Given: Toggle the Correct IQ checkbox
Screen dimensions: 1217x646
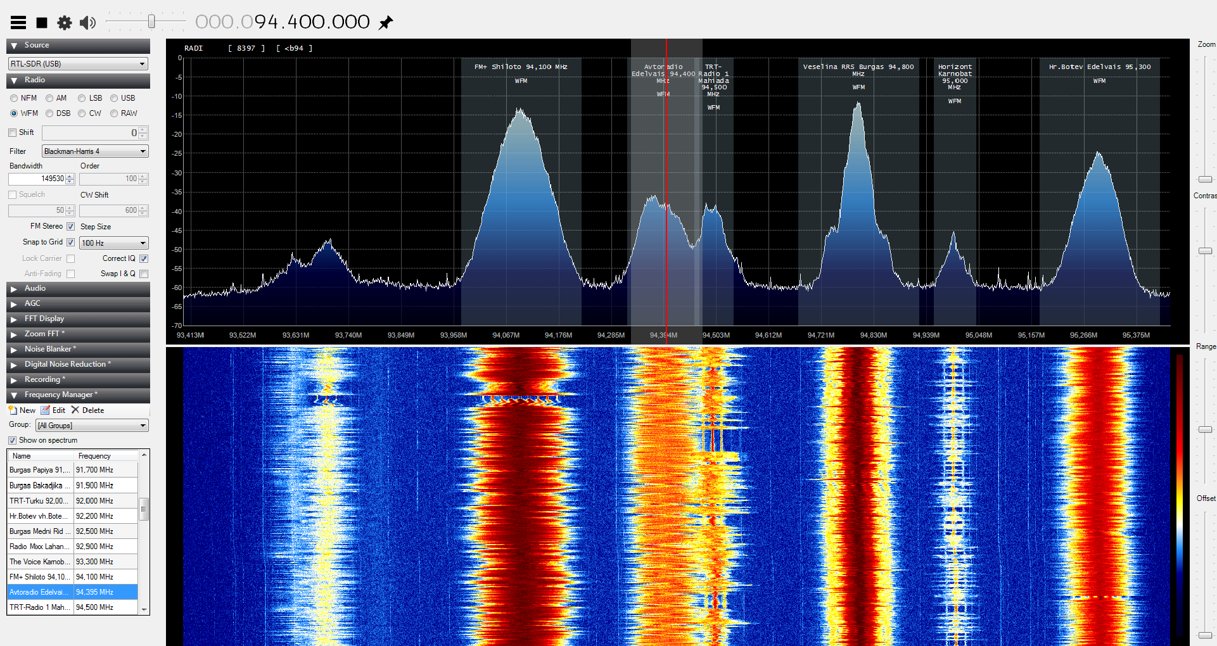Looking at the screenshot, I should 144,258.
